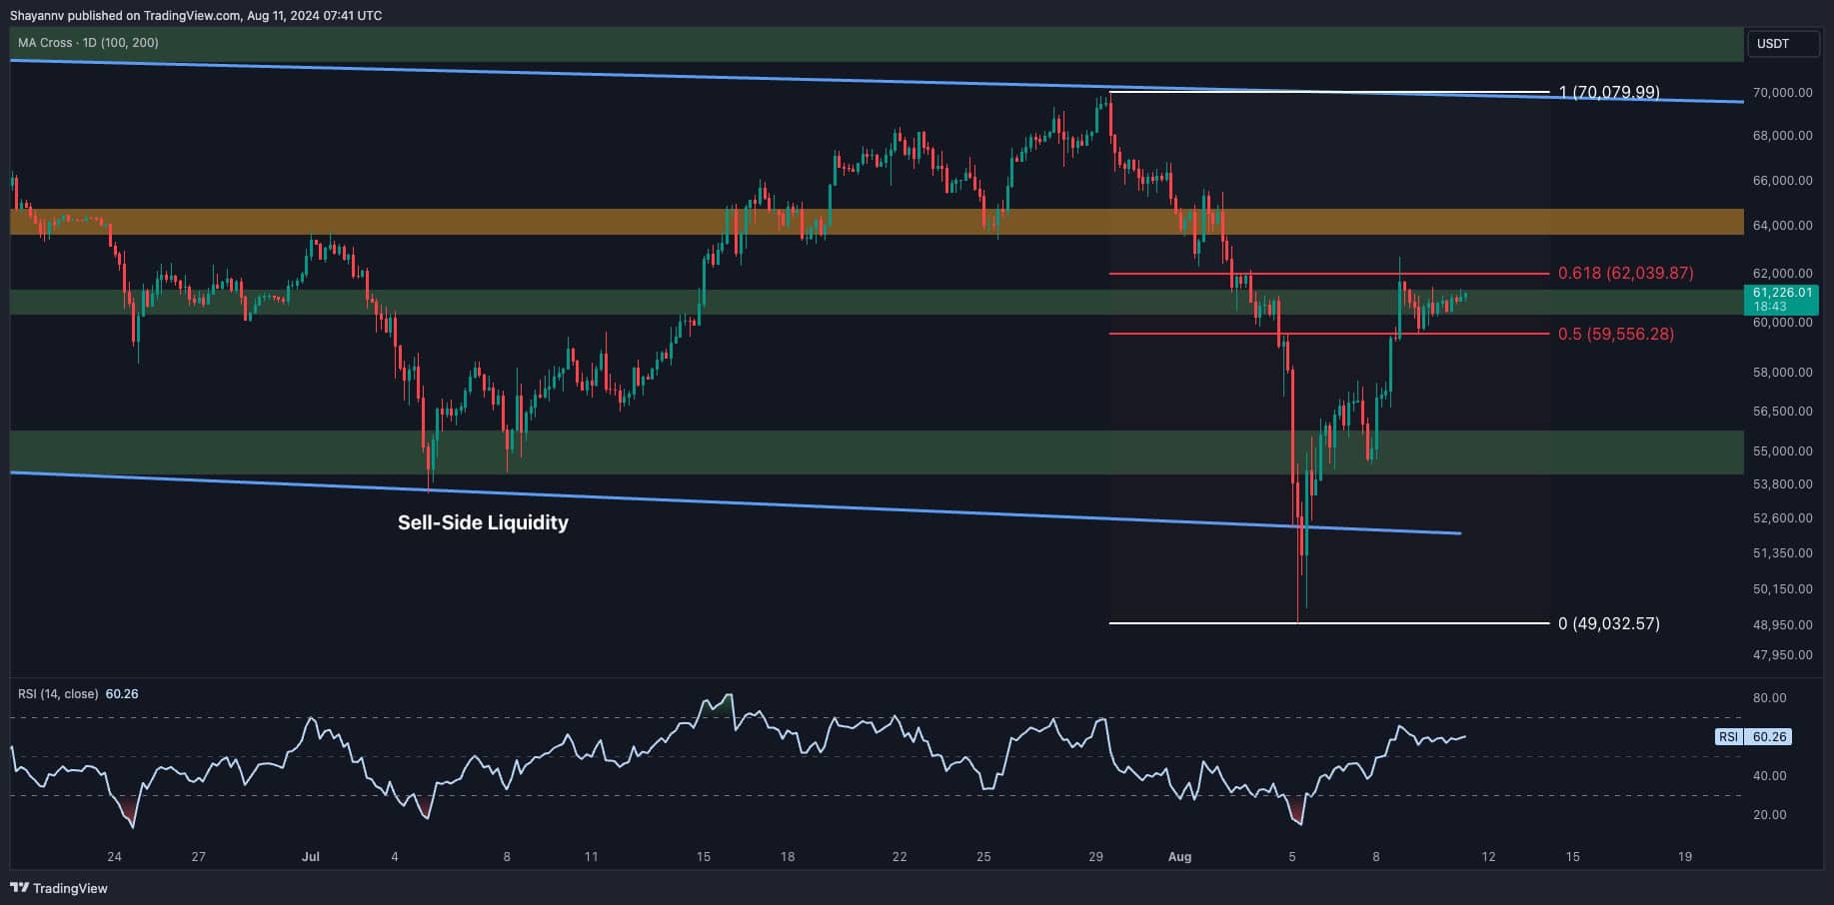The width and height of the screenshot is (1834, 905).
Task: Click the TradingView logo in bottom corner
Action: click(59, 888)
